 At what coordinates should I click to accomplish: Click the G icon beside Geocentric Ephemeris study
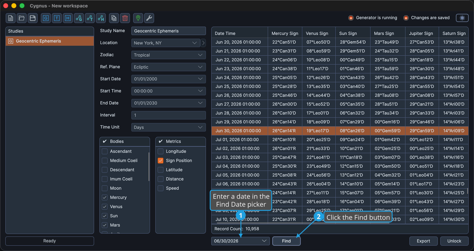pyautogui.click(x=11, y=41)
